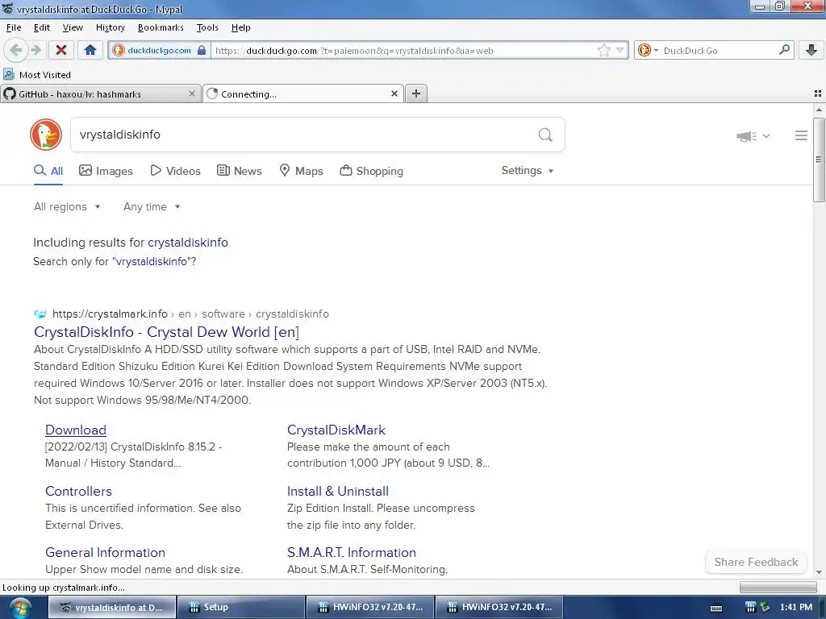Go forward with the forward arrow

click(35, 51)
